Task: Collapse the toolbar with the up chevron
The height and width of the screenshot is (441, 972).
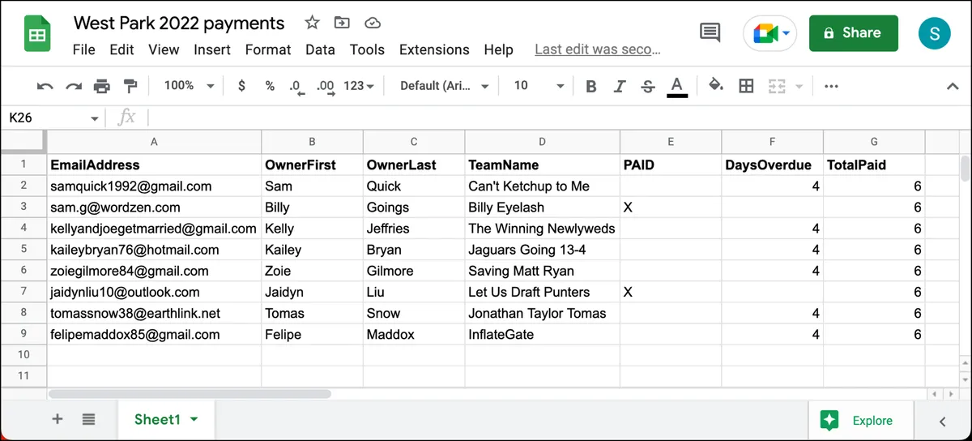Action: tap(953, 86)
